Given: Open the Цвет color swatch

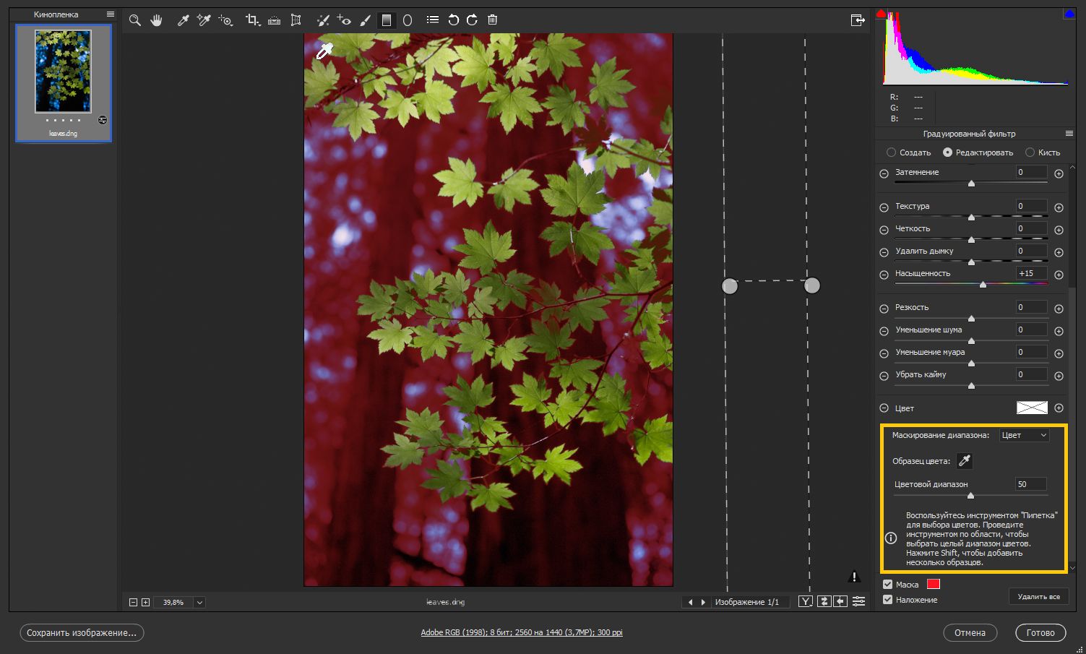Looking at the screenshot, I should (1032, 408).
